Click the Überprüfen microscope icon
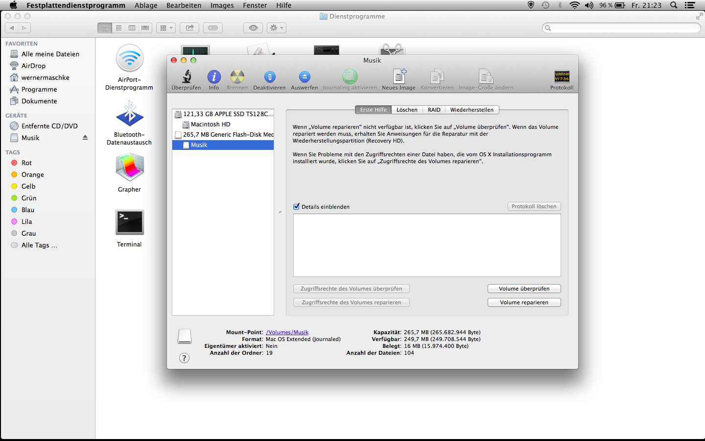The width and height of the screenshot is (705, 441). pyautogui.click(x=187, y=77)
